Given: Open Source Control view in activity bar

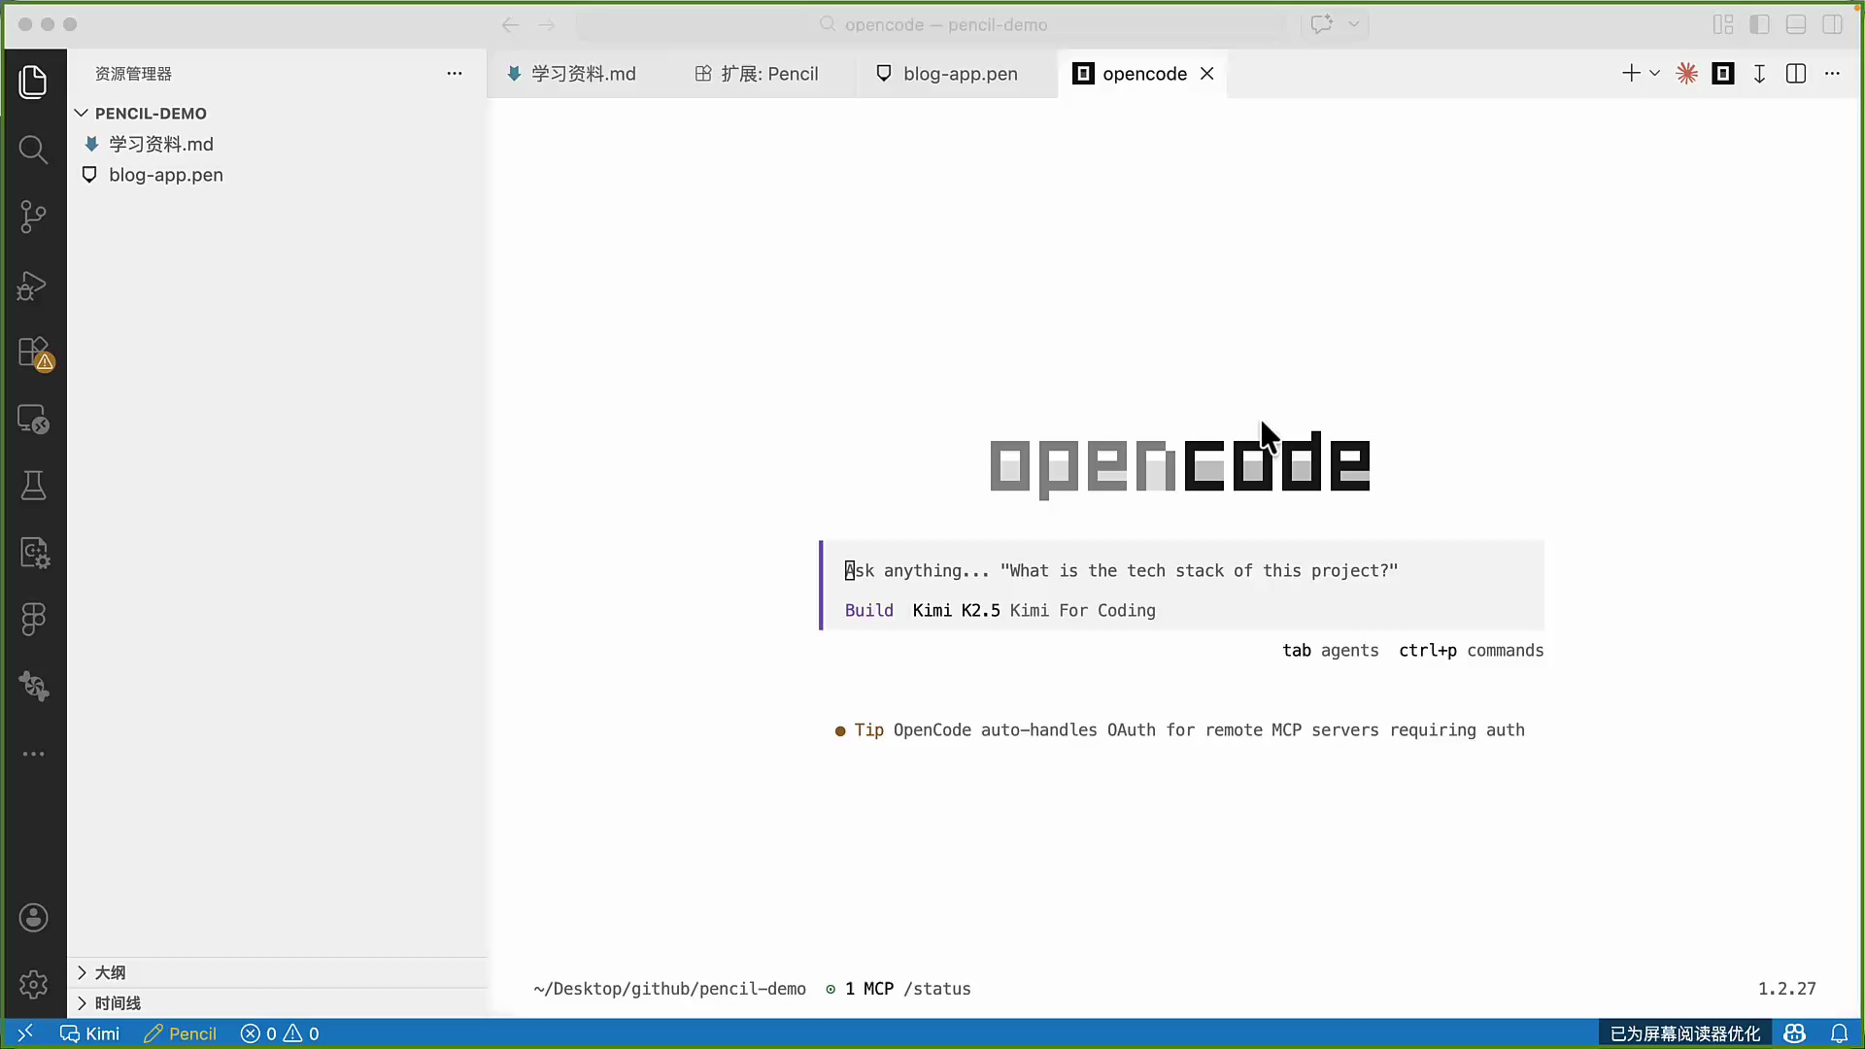Looking at the screenshot, I should click(x=33, y=217).
